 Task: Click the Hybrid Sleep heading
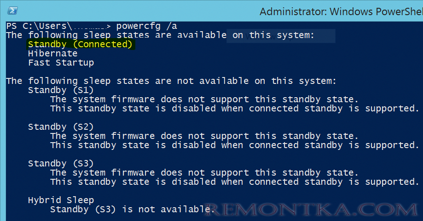(61, 200)
